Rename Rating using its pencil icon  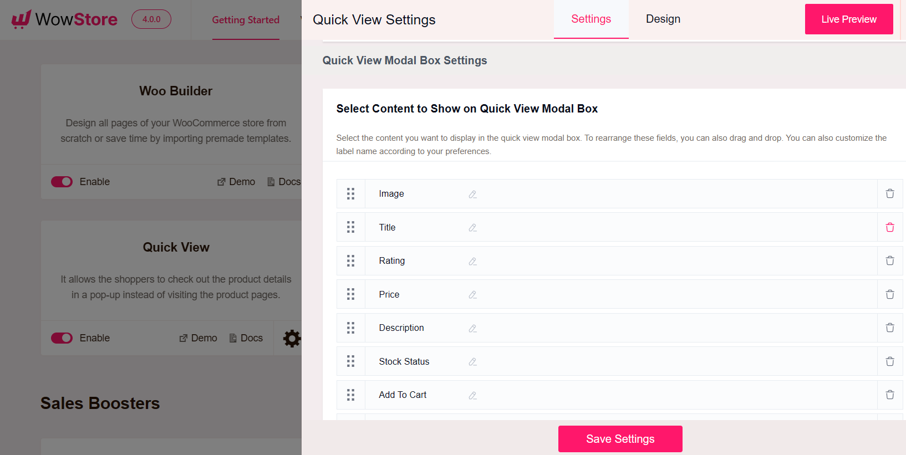pos(472,261)
